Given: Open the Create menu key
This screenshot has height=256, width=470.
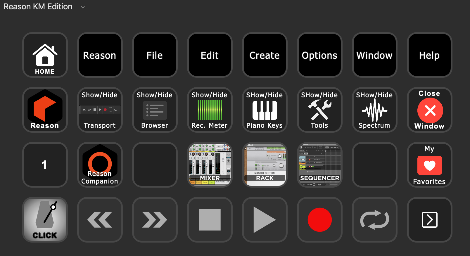Looking at the screenshot, I should coord(265,55).
